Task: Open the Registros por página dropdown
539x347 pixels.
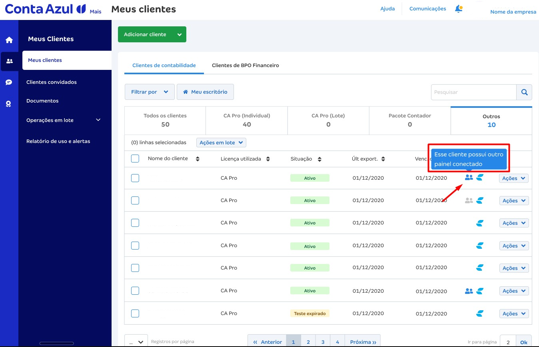Action: point(136,342)
